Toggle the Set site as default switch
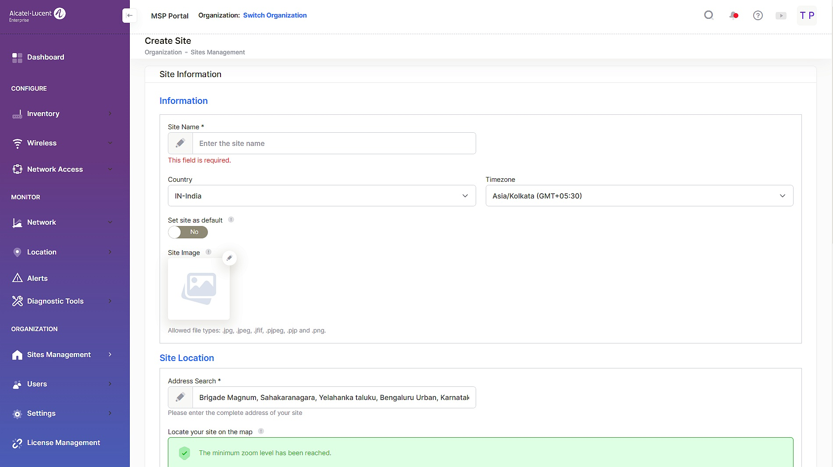This screenshot has height=467, width=833. pos(188,232)
